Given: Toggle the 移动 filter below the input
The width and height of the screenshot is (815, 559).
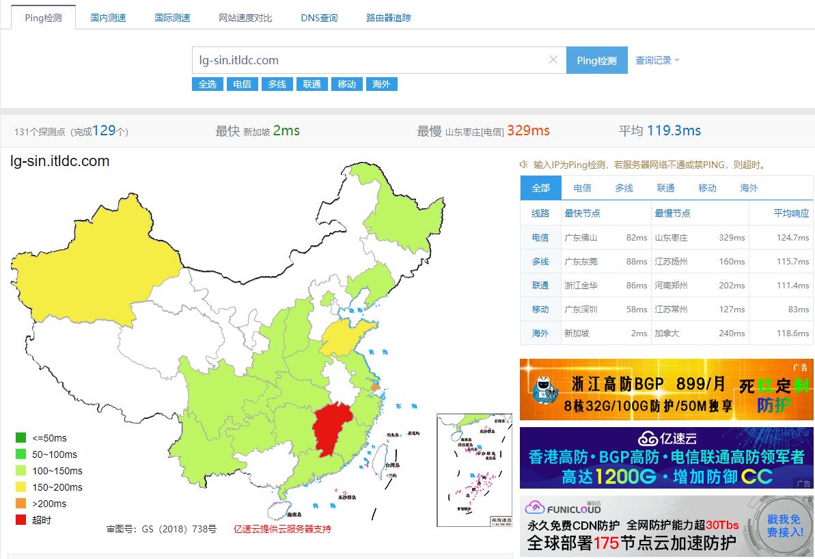Looking at the screenshot, I should (x=346, y=84).
